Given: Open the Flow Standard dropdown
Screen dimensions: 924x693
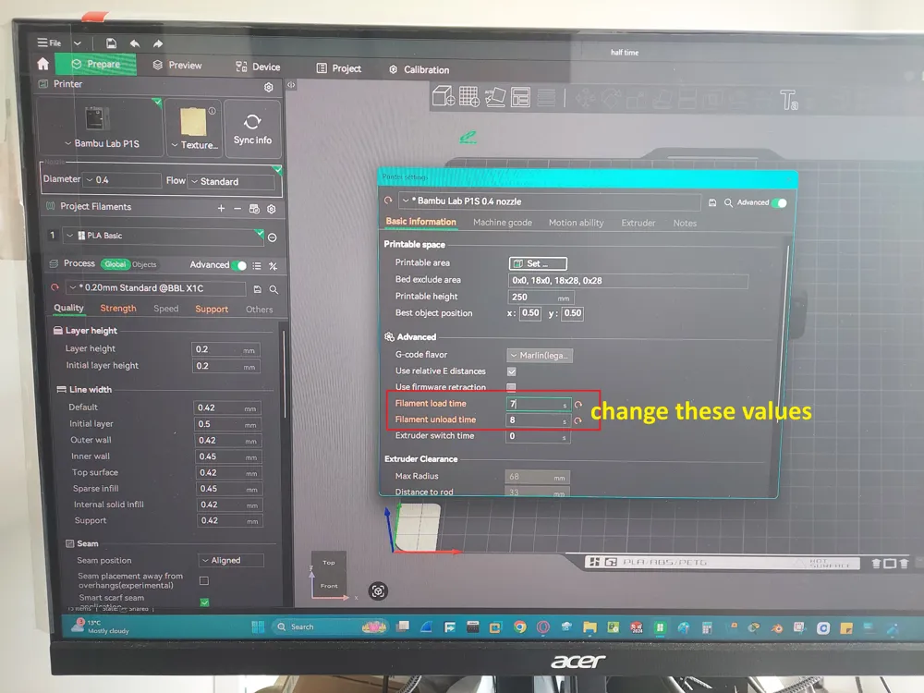Looking at the screenshot, I should coord(232,181).
